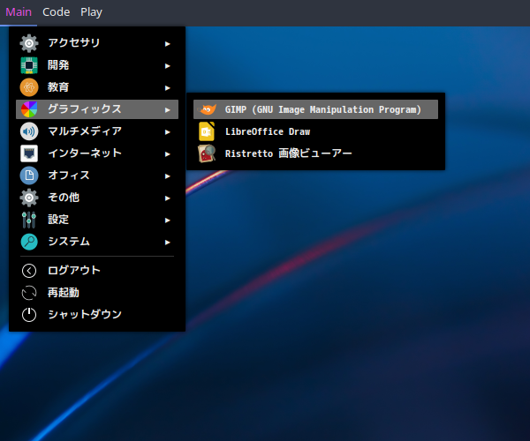The height and width of the screenshot is (441, 530).
Task: Expand the インターネット submenu arrow
Action: (x=167, y=153)
